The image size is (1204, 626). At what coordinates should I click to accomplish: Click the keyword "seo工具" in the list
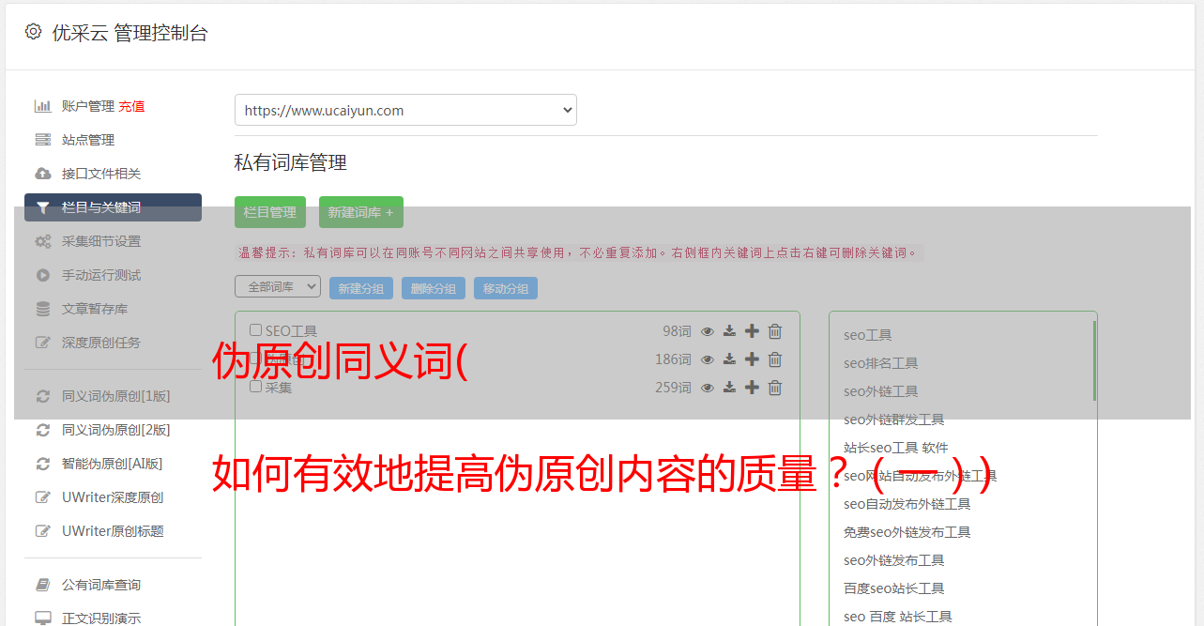tap(868, 335)
